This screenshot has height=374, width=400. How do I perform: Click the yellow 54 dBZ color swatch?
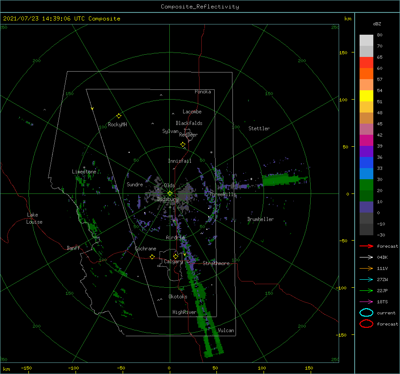coord(366,96)
